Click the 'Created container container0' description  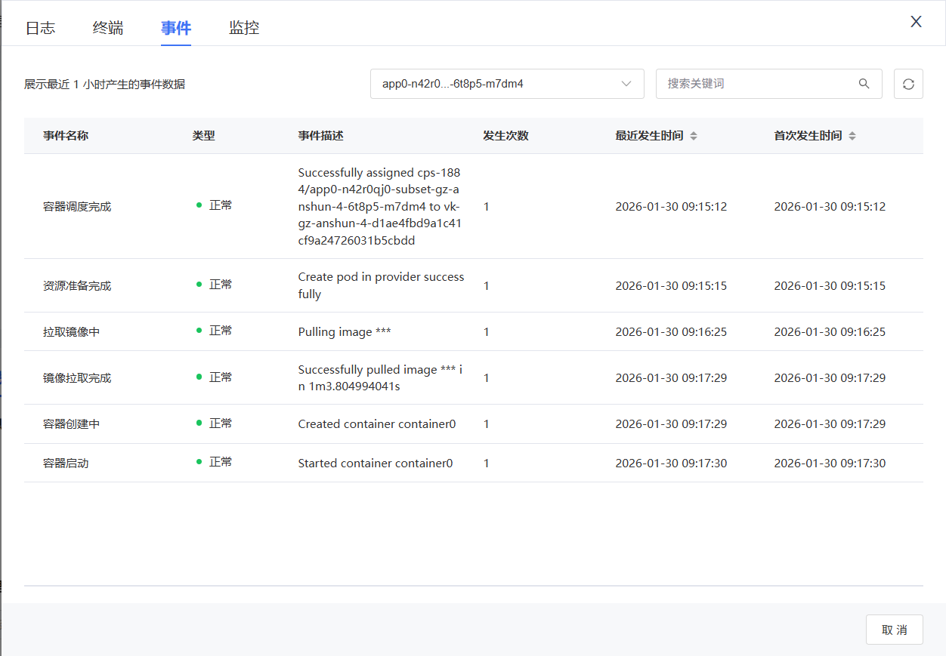coord(377,424)
